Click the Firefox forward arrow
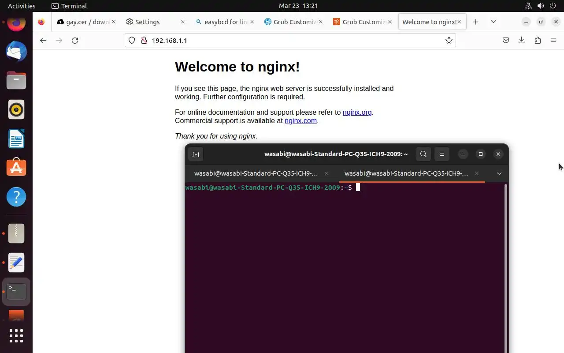 click(59, 40)
